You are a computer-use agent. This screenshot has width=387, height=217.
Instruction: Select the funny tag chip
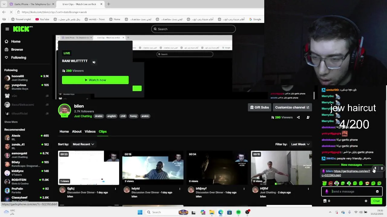tap(133, 116)
